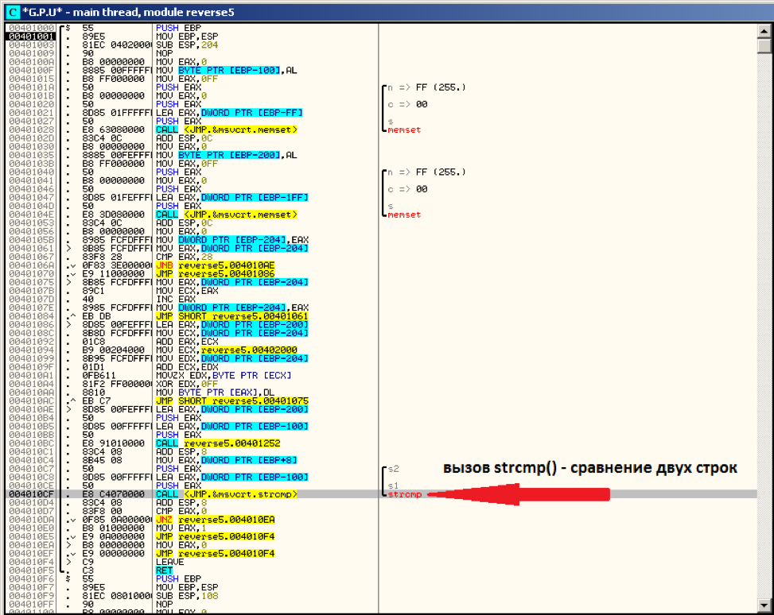Screen dimensions: 774x615
Task: Click the vertical scrollbar thumb near the top
Action: click(x=764, y=45)
